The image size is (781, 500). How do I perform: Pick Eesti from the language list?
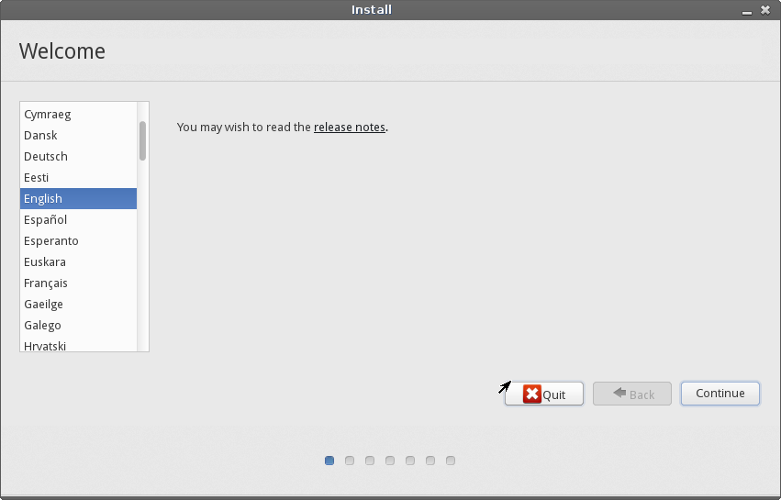point(78,177)
